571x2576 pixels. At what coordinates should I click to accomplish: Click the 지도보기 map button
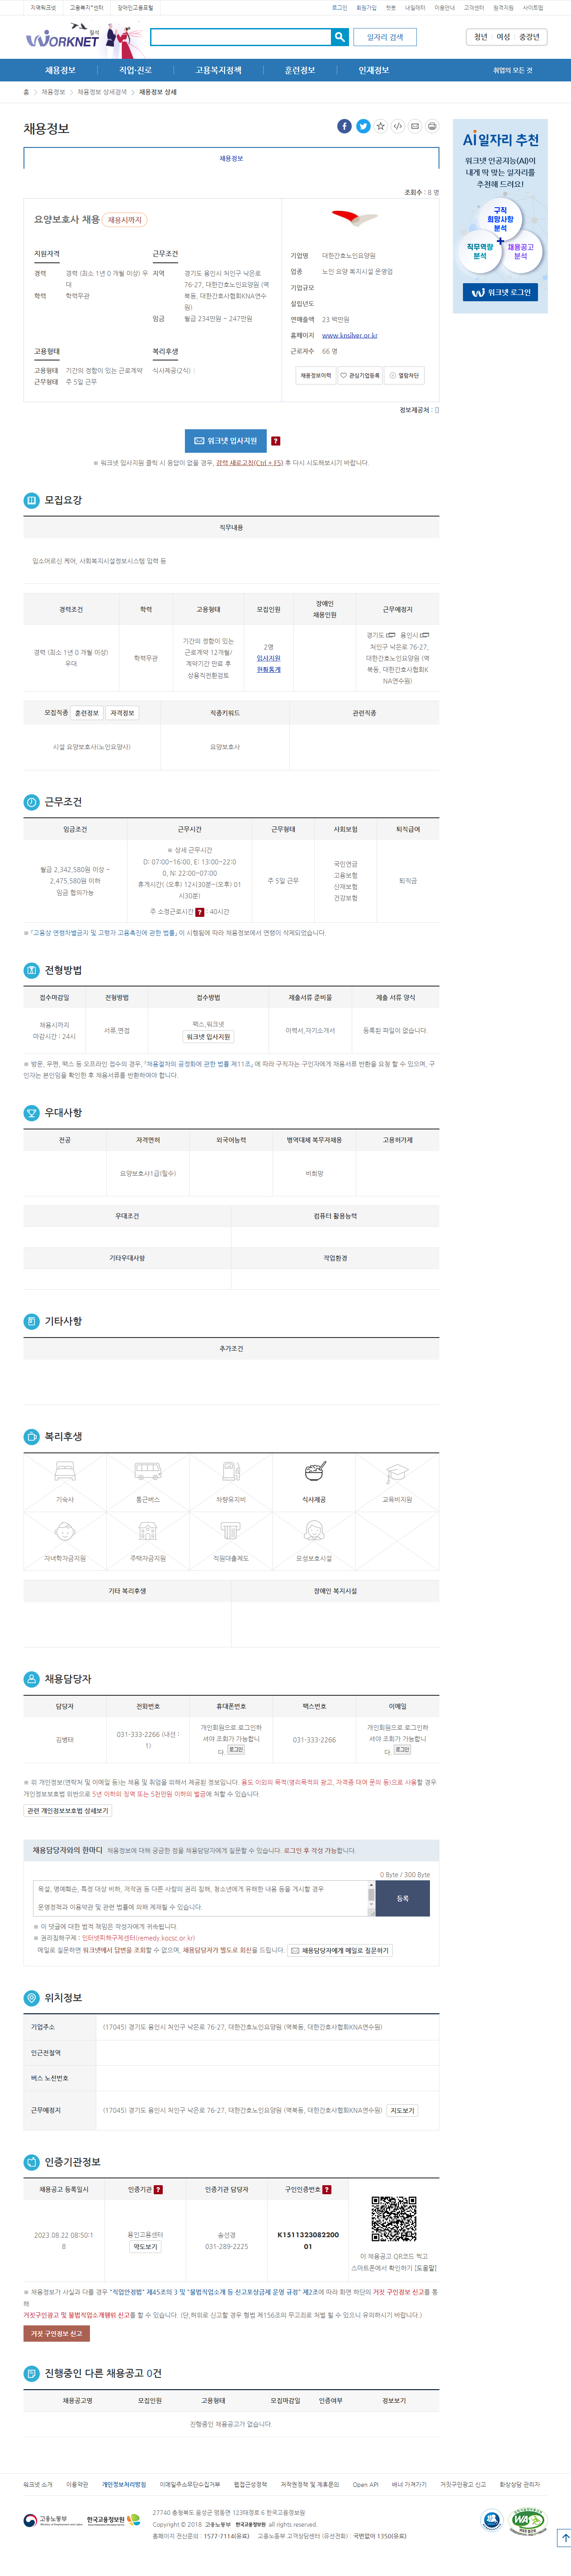tap(402, 2111)
